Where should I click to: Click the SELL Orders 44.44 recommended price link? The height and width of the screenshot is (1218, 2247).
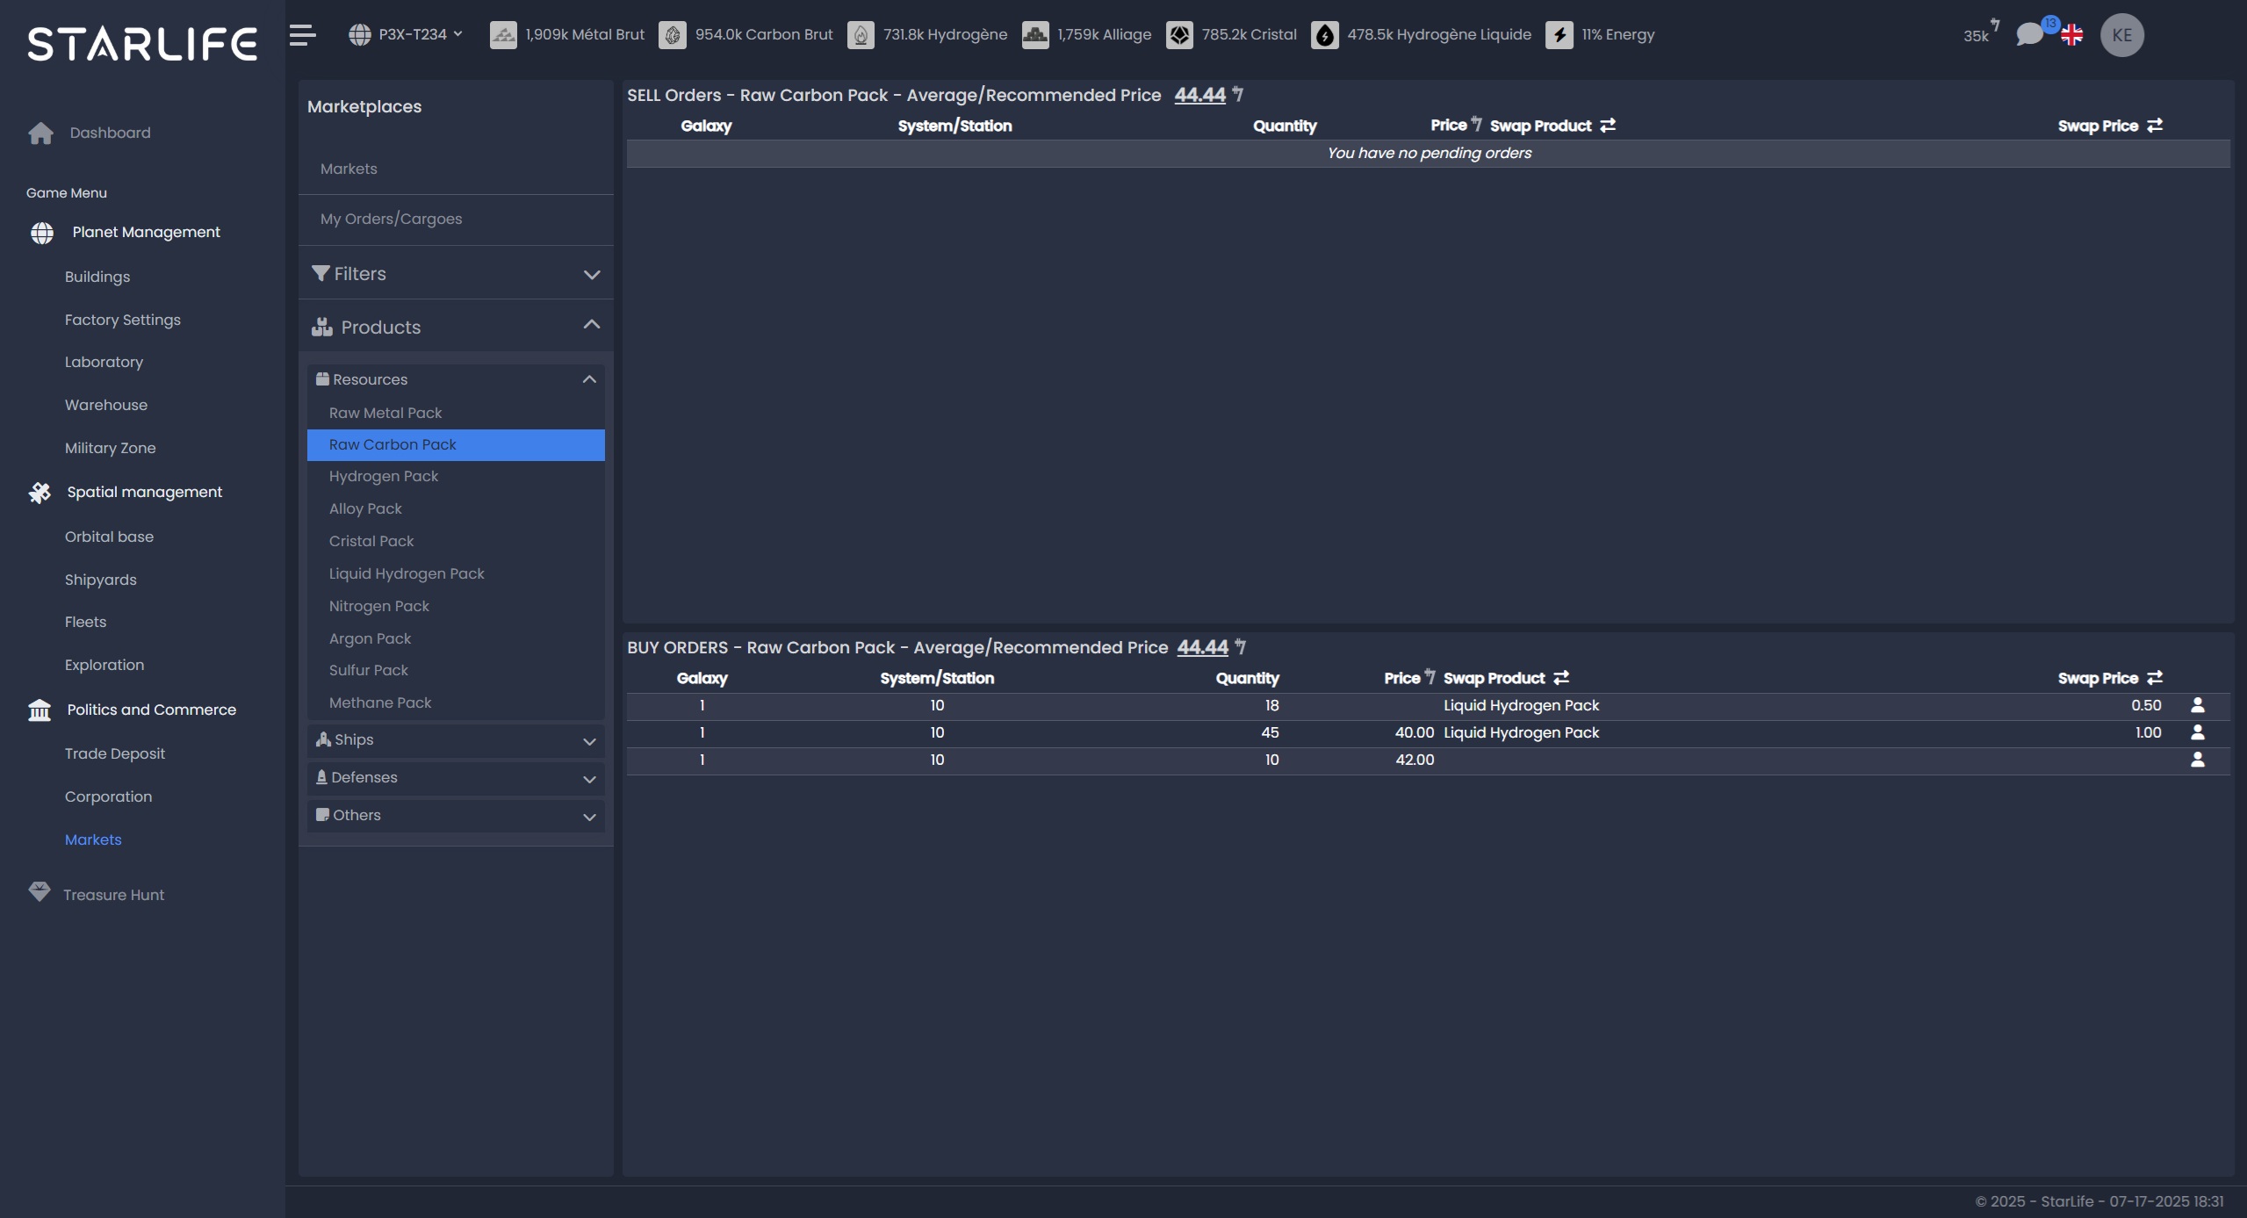click(1199, 95)
